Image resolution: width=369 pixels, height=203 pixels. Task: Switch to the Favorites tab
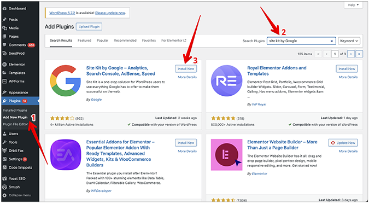pos(149,40)
